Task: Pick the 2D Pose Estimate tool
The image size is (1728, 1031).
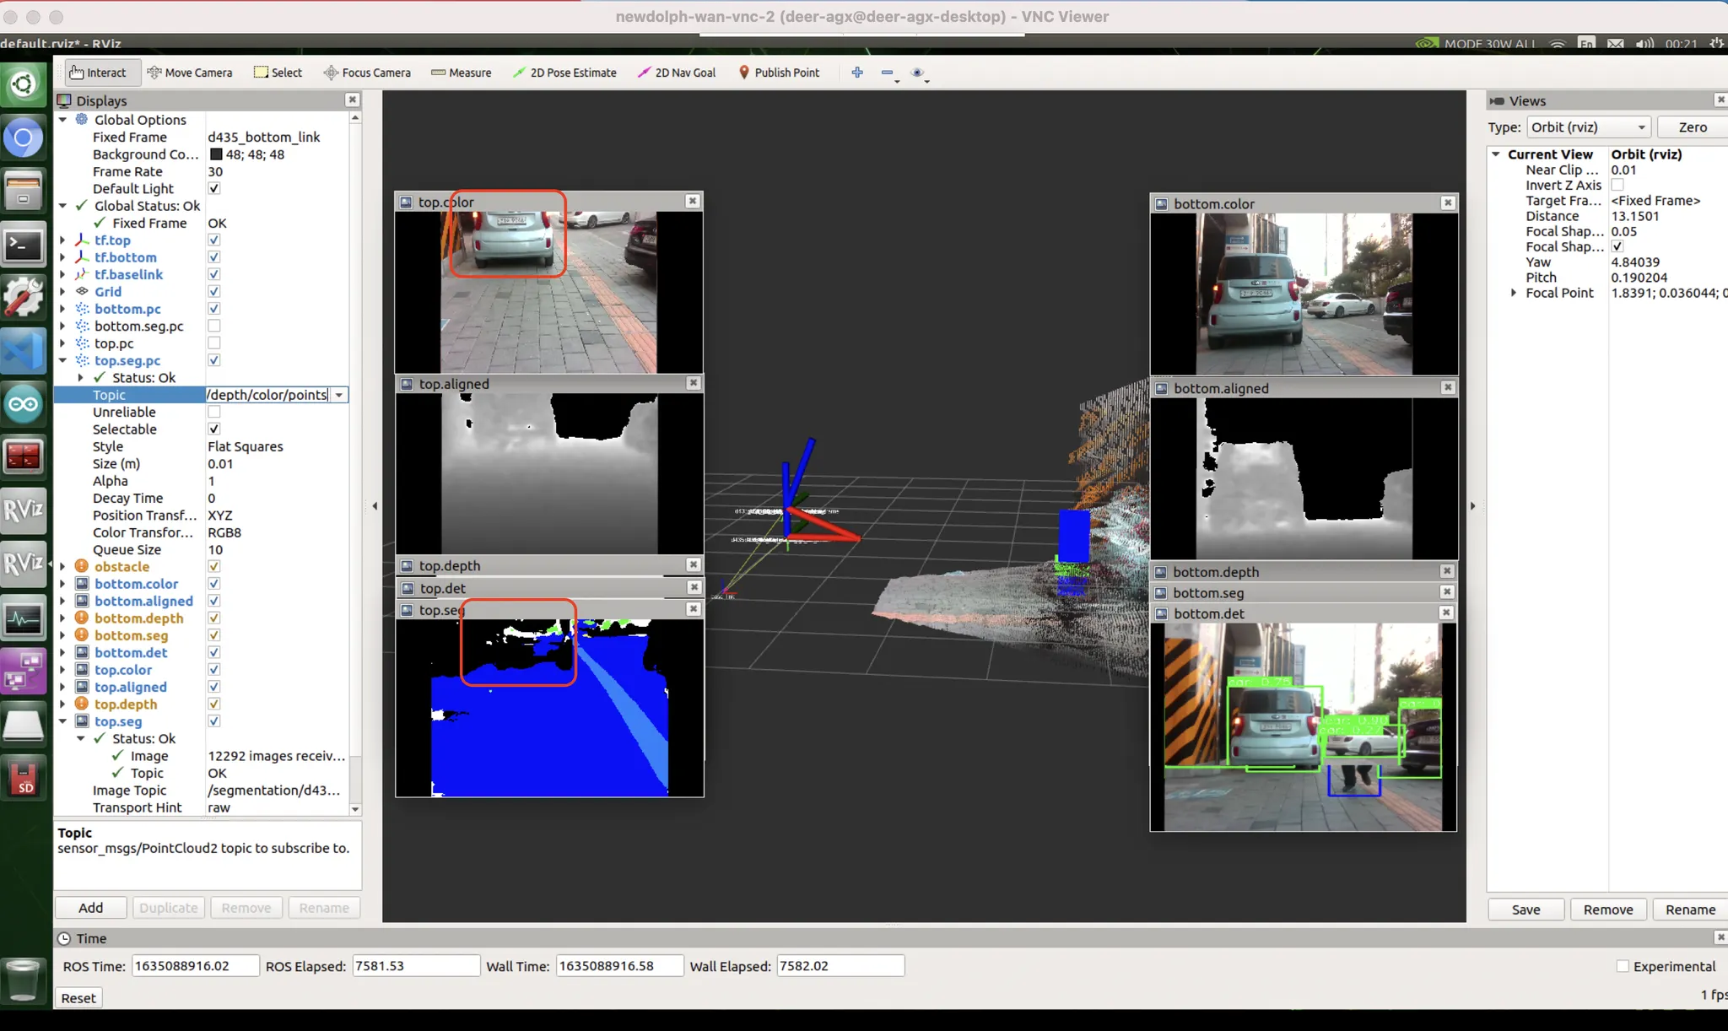Action: click(x=564, y=73)
